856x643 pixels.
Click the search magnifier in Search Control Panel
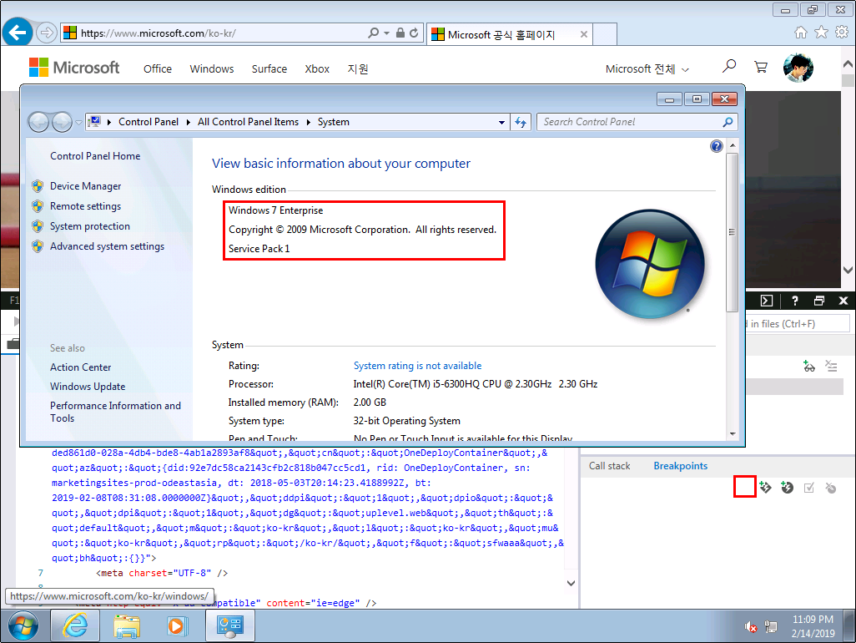click(728, 122)
